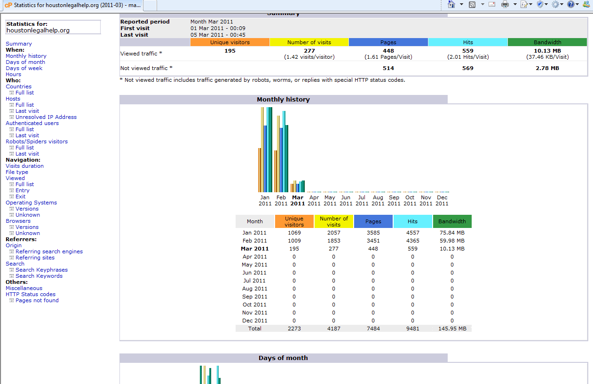
Task: Click the Messenger people icon
Action: (x=586, y=4)
